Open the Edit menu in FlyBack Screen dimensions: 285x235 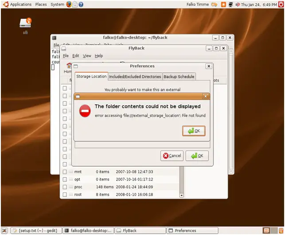click(76, 56)
